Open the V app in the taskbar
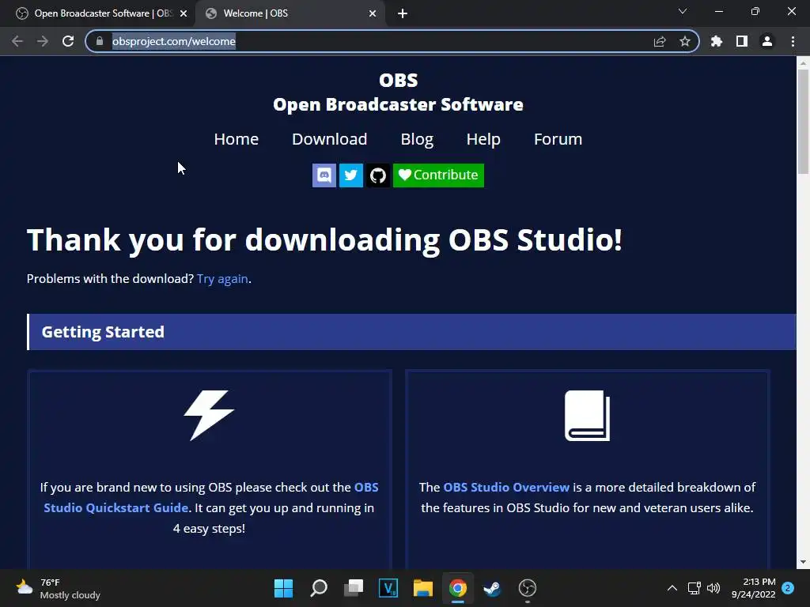The width and height of the screenshot is (810, 607). [388, 588]
